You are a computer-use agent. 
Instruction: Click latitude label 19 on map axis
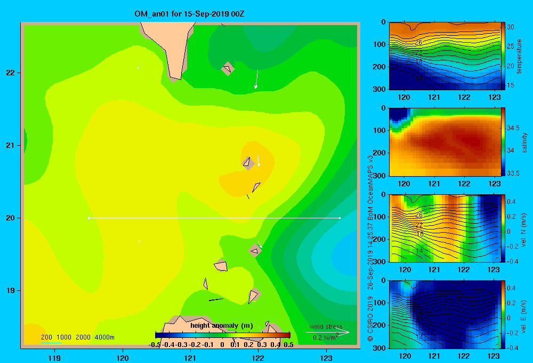10,290
